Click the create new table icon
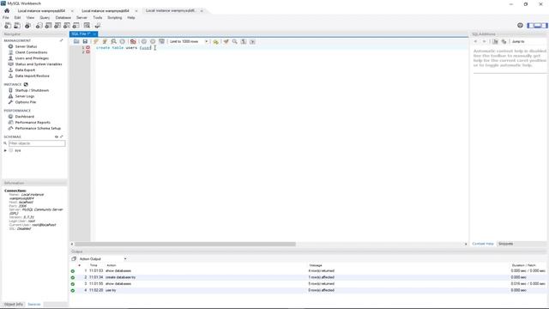This screenshot has height=309, width=549. [48, 26]
